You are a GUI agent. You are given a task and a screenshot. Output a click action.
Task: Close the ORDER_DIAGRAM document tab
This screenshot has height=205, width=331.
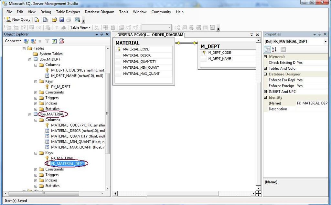pyautogui.click(x=257, y=35)
